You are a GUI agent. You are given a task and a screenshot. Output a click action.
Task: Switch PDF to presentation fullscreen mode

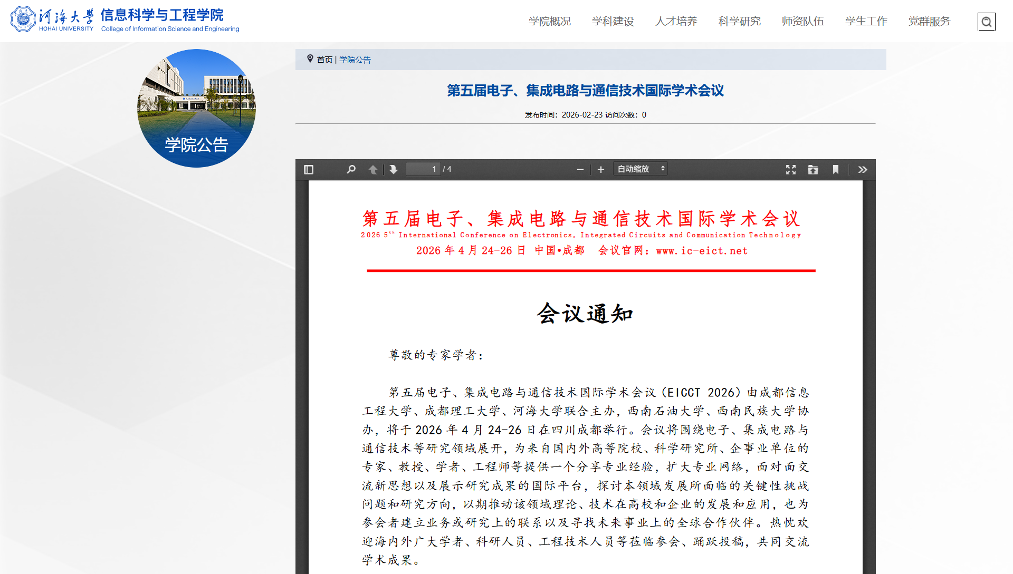point(790,169)
